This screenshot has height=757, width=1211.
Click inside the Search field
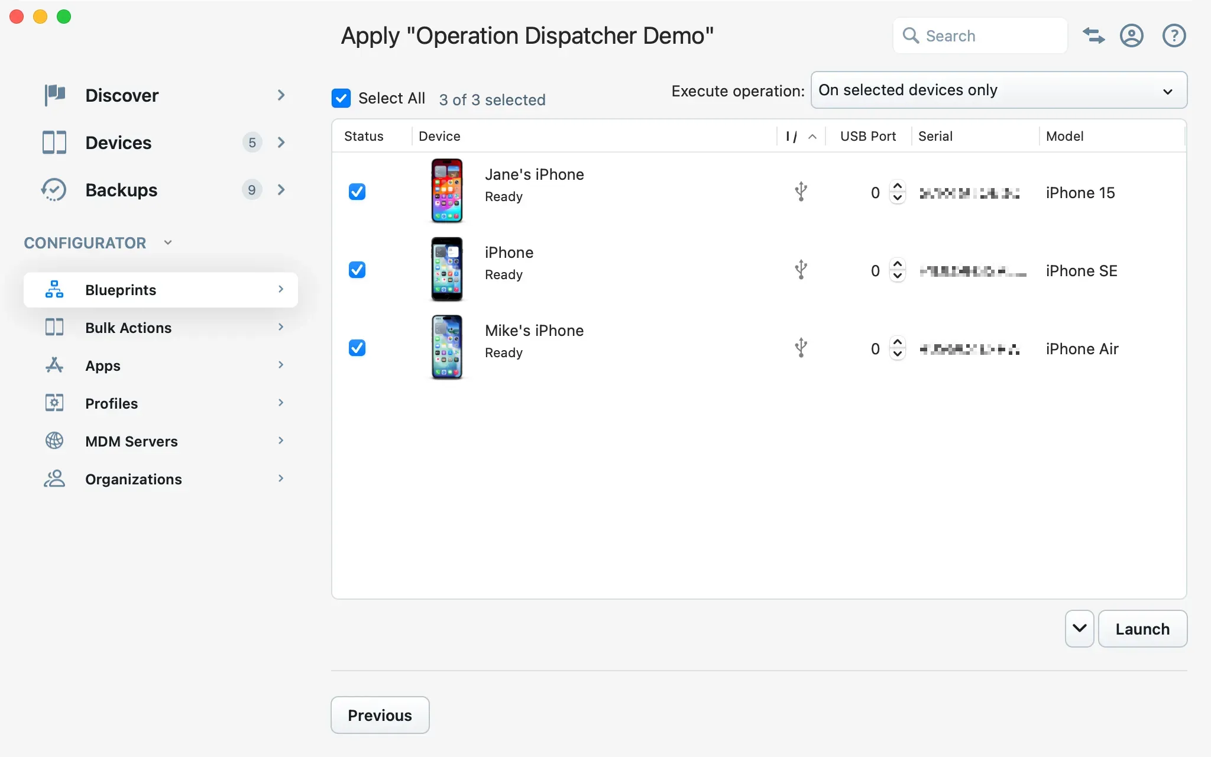tap(982, 35)
